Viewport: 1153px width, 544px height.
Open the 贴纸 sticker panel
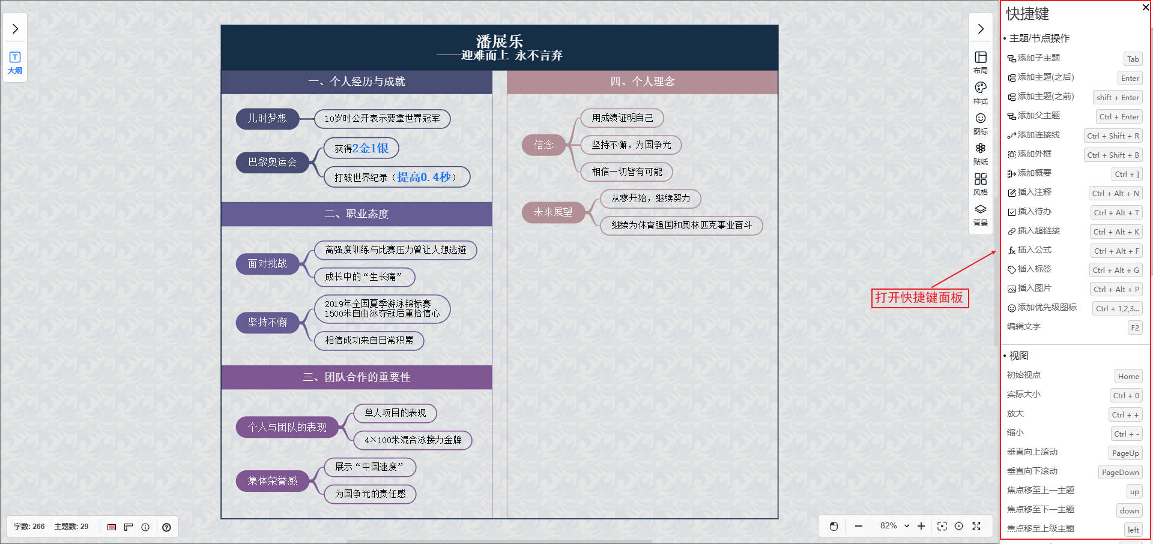pos(980,153)
